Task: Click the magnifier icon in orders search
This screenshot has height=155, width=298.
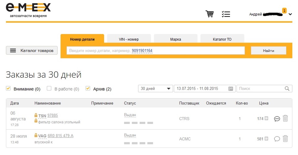Action: (287, 89)
